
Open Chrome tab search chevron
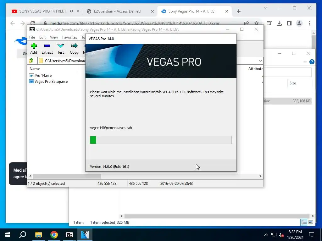pos(266,8)
